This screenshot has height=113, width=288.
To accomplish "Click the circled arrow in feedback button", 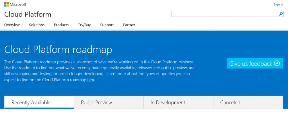I will click(x=277, y=63).
